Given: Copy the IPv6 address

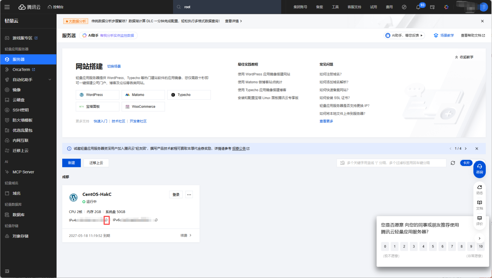Looking at the screenshot, I should pos(156,220).
